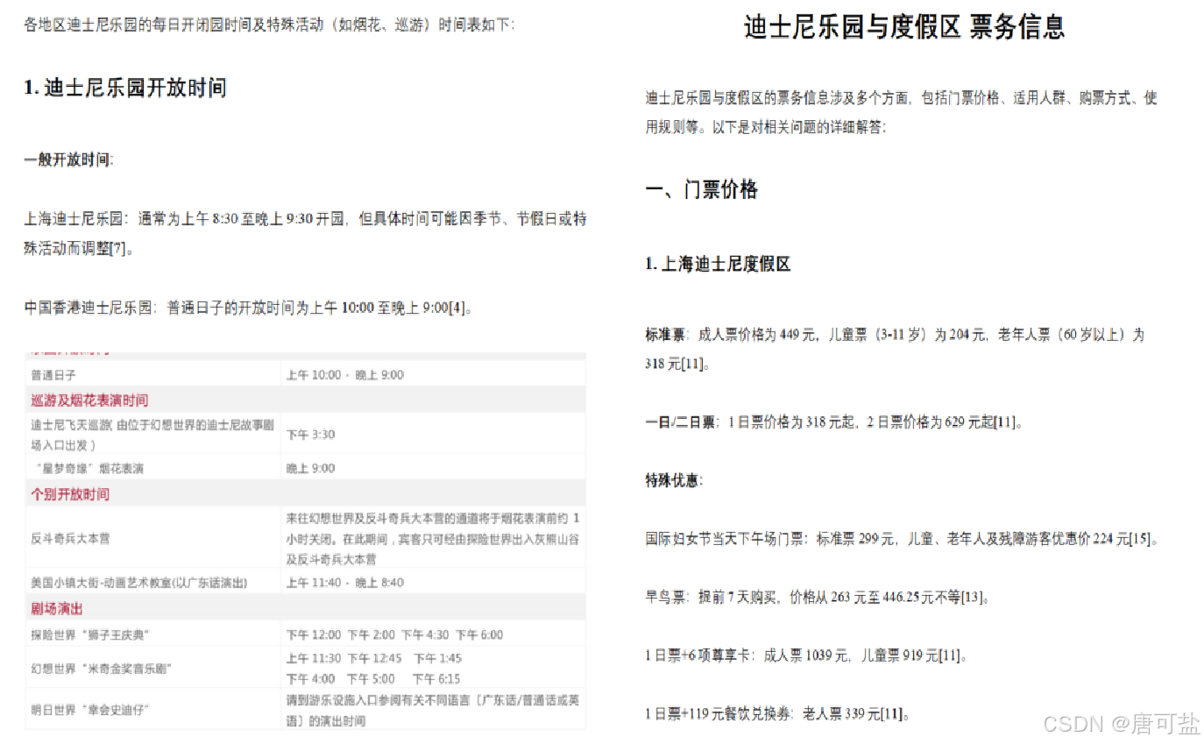
Task: Click the line '1 日票+6 项尊享卡'
Action: (806, 655)
